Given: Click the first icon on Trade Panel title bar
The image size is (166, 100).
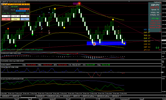Looking at the screenshot, I should click(x=2, y=4).
